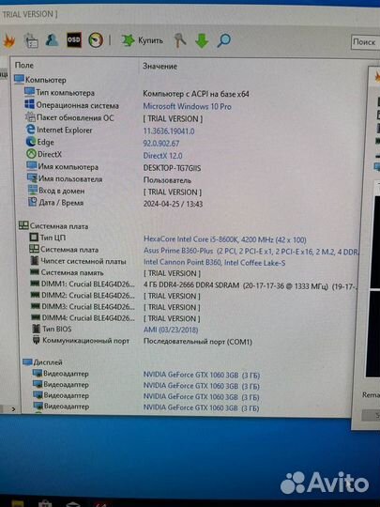Click the user silhouette toolbar icon

[52, 40]
